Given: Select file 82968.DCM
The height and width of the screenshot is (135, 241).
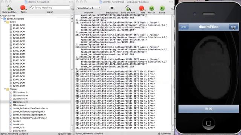Looking at the screenshot, I should [x=19, y=70].
